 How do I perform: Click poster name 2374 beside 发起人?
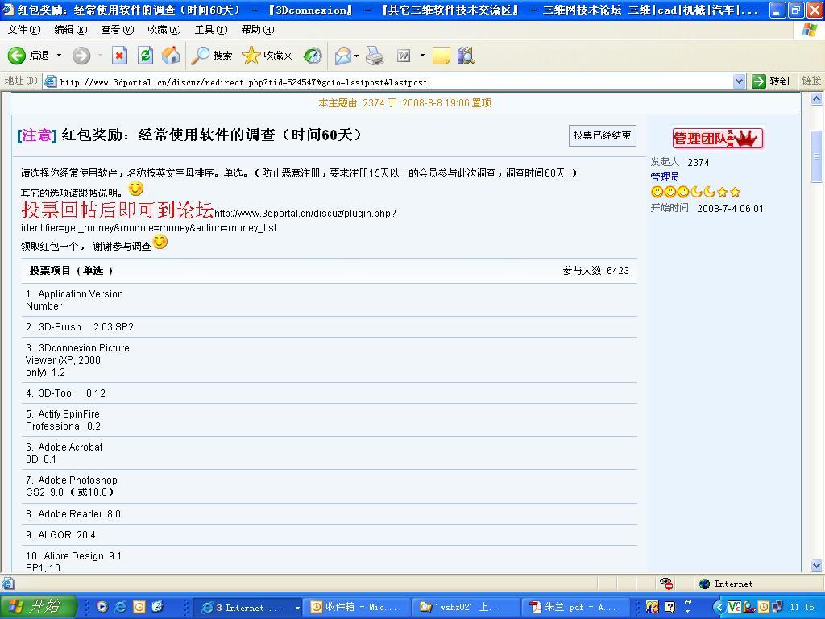coord(698,163)
